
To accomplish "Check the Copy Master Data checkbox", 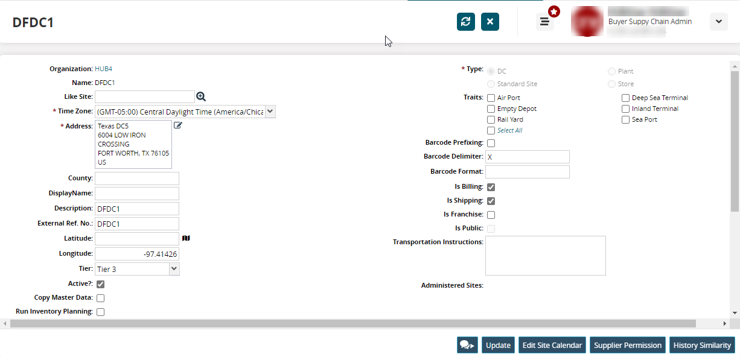I will (x=101, y=298).
